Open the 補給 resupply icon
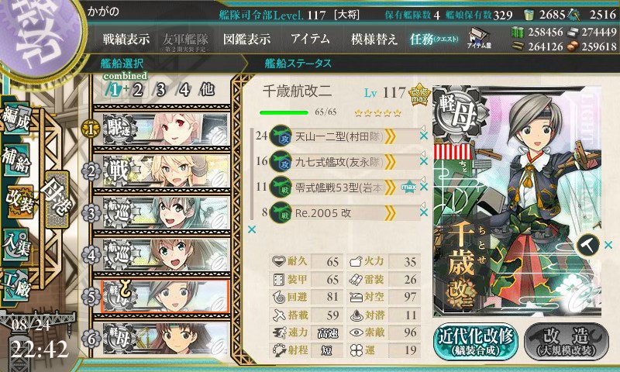Viewport: 620px width, 372px height. [x=15, y=160]
